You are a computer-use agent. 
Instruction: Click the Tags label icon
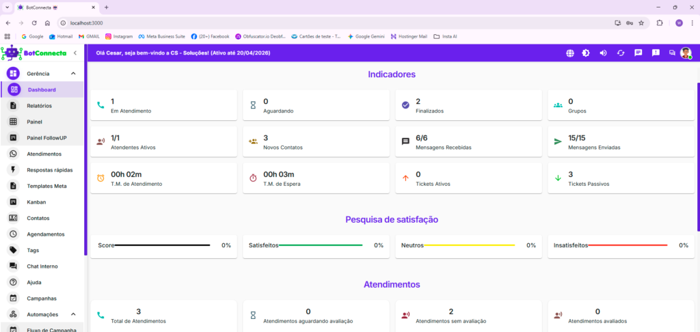tap(14, 250)
